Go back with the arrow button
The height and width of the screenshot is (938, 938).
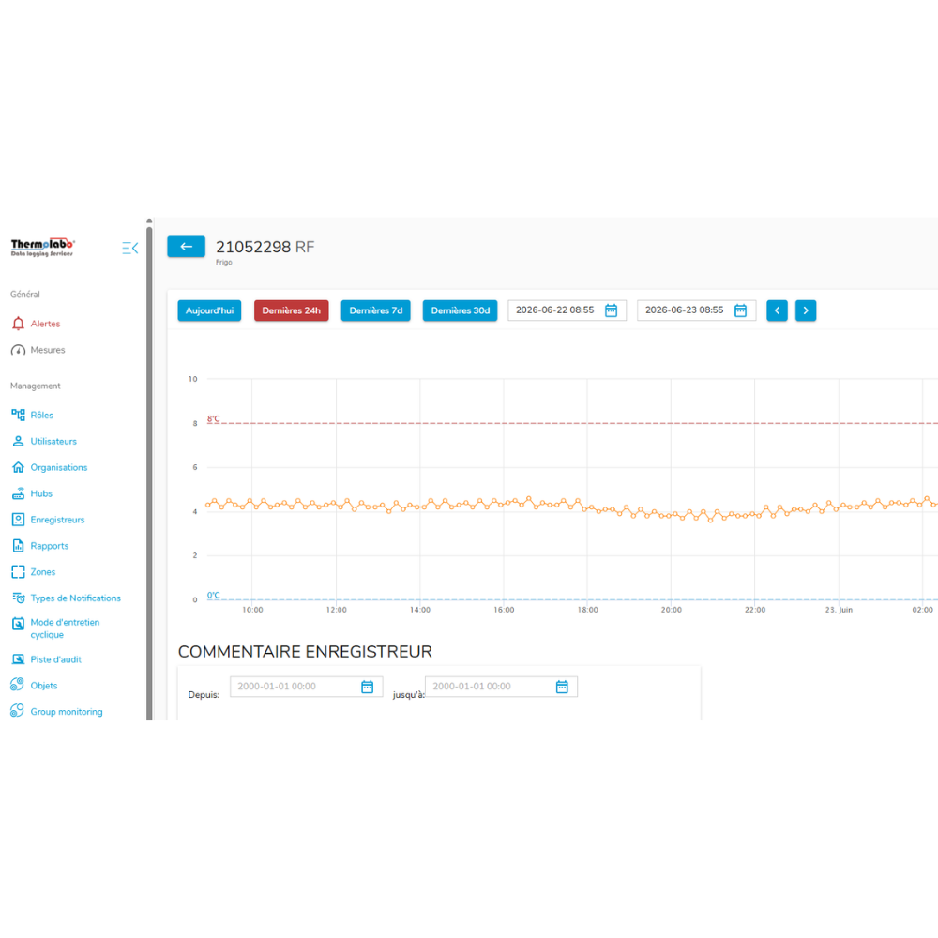(x=186, y=247)
